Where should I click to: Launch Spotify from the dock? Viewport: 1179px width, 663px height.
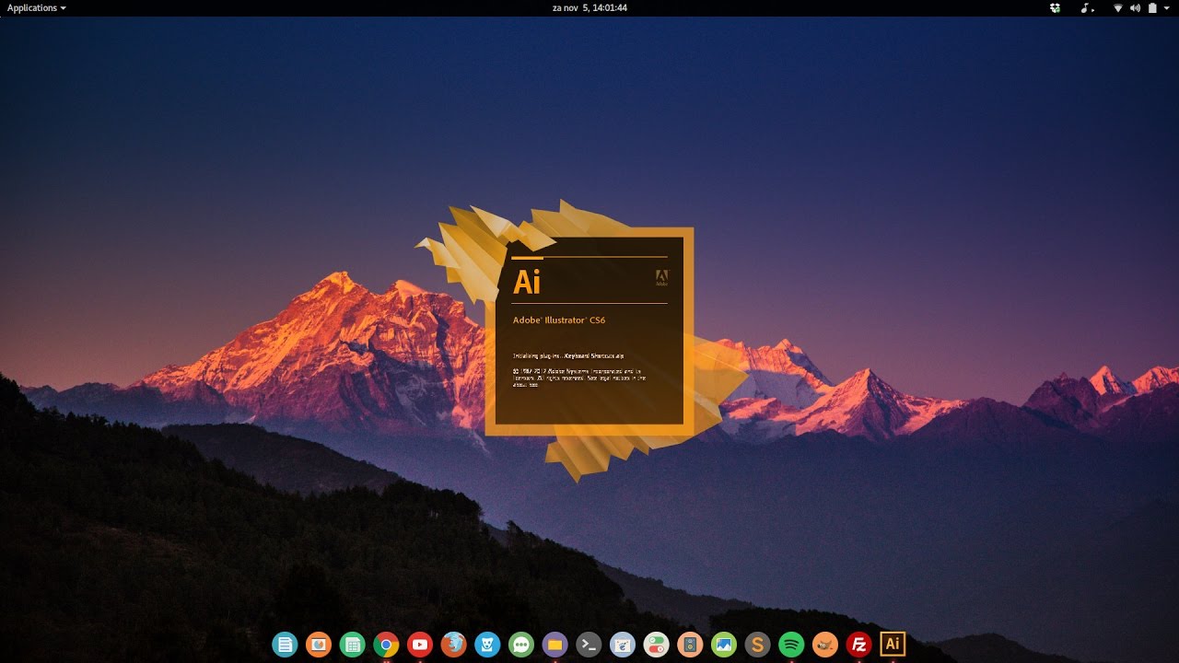[791, 645]
